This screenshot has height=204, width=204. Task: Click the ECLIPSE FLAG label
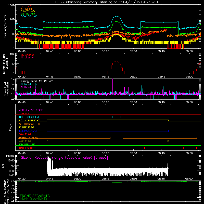pyautogui.click(x=28, y=131)
